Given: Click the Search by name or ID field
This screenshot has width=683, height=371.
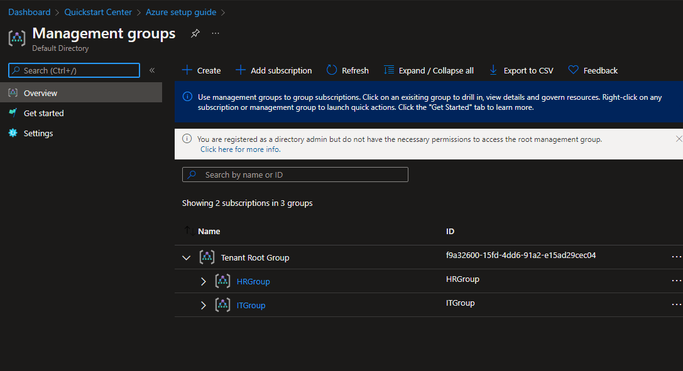Looking at the screenshot, I should (x=295, y=175).
